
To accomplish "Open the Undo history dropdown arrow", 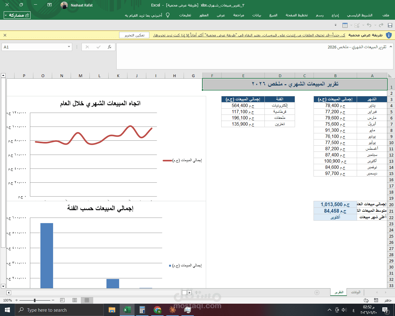I will pyautogui.click(x=375, y=25).
